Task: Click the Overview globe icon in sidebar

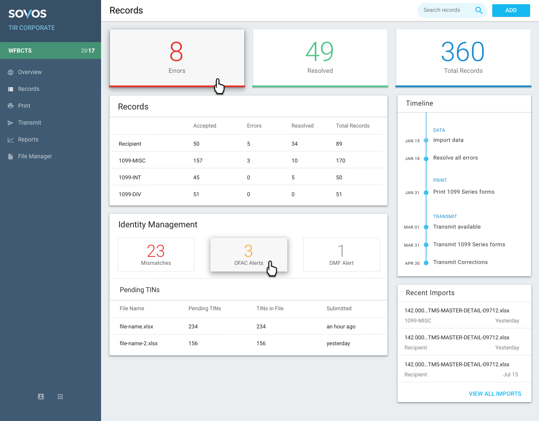Action: tap(11, 72)
